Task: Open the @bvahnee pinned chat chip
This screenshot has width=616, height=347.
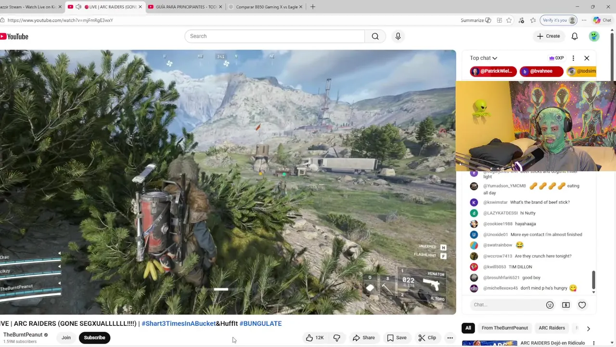Action: pos(541,71)
